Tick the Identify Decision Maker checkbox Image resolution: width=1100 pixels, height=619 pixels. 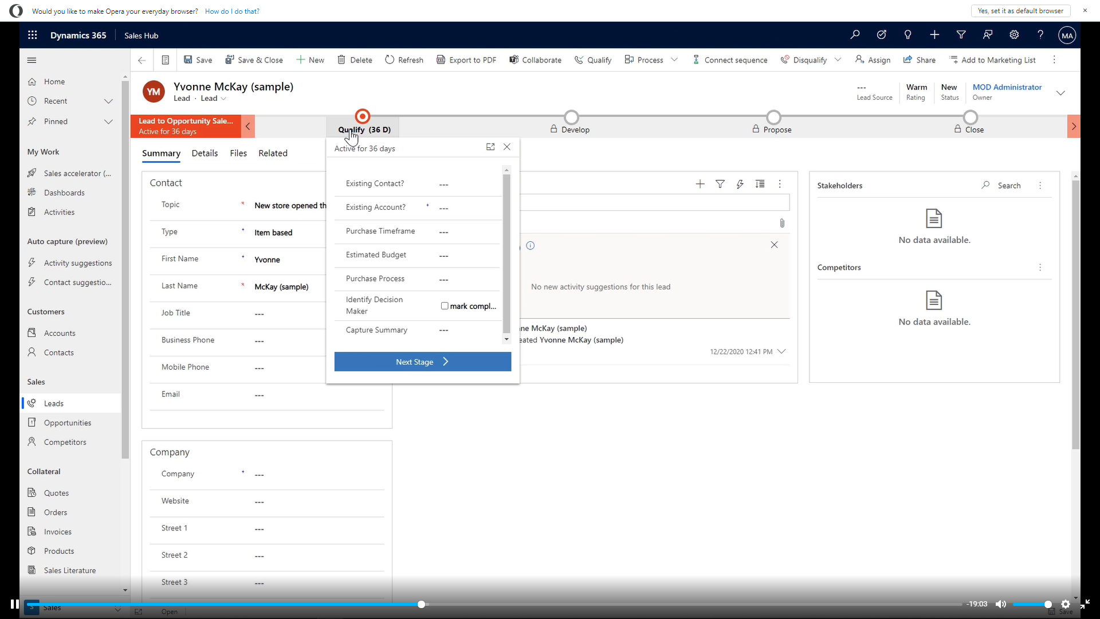coord(445,306)
